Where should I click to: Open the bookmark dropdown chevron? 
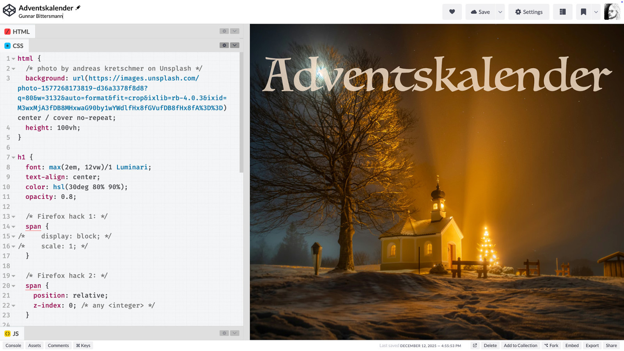(x=596, y=12)
